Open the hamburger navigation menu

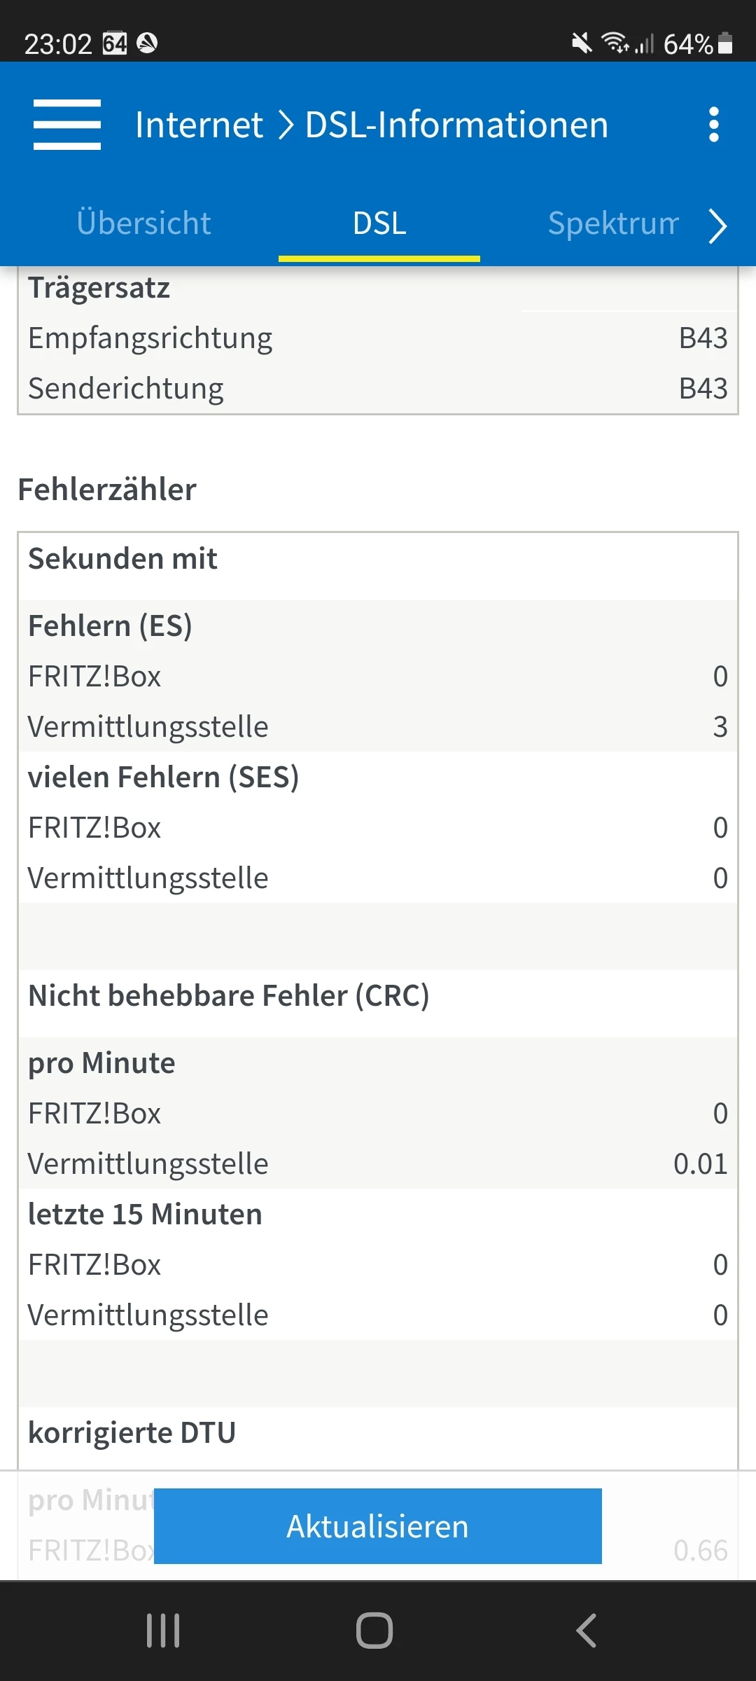67,125
